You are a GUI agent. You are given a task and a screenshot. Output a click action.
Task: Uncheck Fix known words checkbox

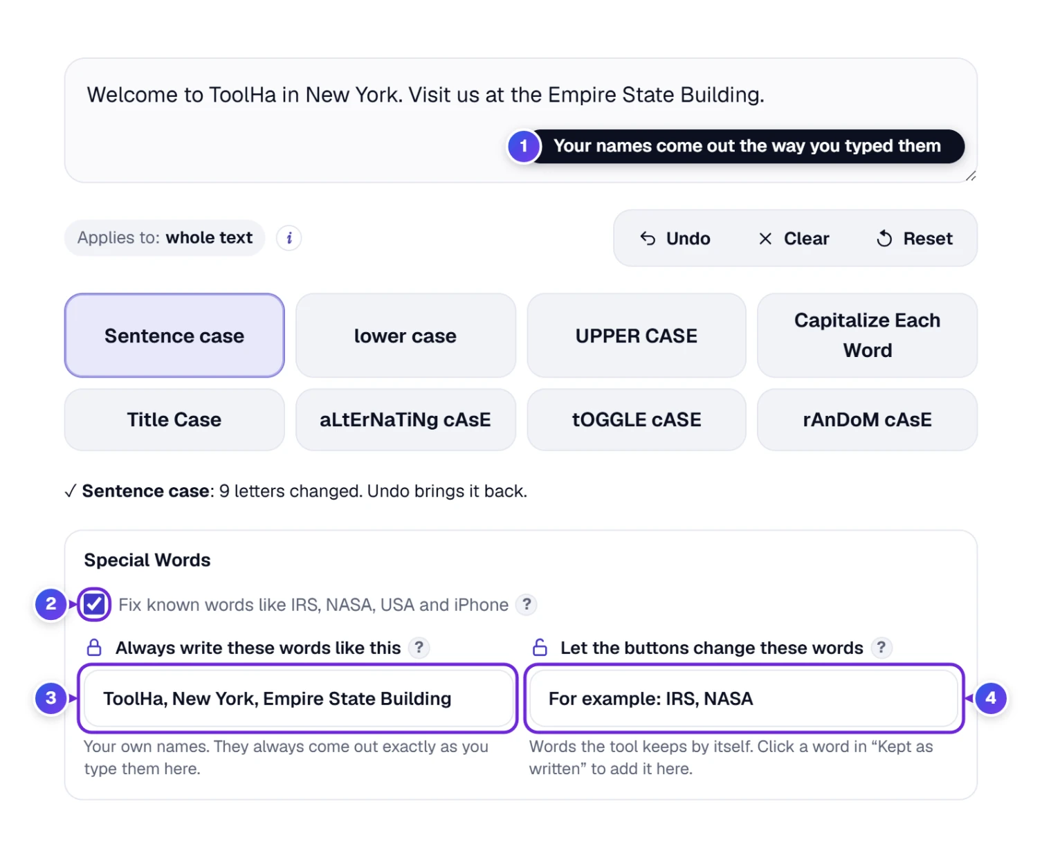click(x=94, y=605)
